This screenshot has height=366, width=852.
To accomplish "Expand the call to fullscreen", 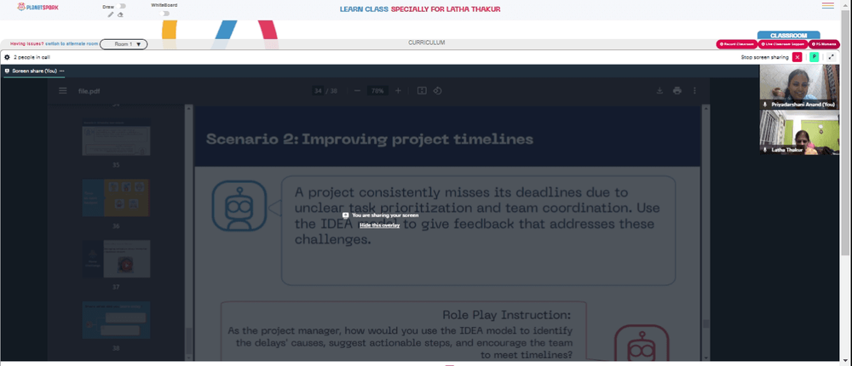I will (x=832, y=57).
